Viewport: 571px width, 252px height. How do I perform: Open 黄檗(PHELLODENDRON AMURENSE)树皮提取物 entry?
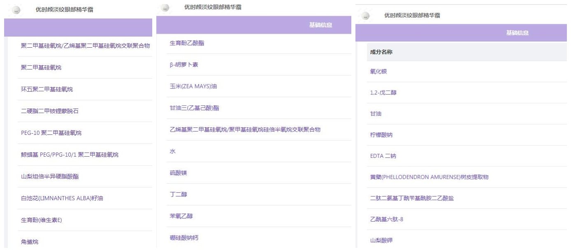429,177
